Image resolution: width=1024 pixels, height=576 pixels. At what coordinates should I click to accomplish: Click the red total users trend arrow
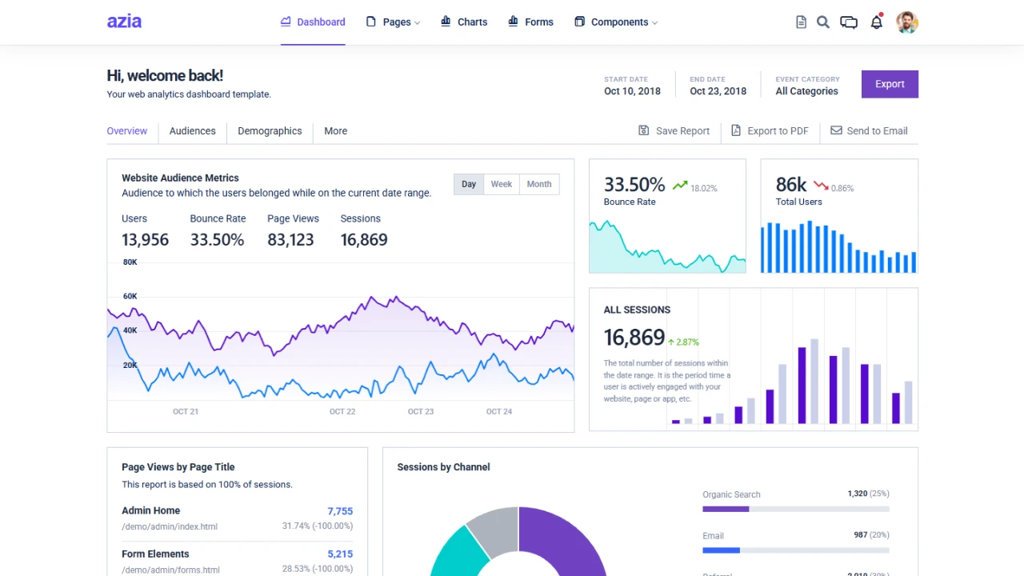coord(821,186)
